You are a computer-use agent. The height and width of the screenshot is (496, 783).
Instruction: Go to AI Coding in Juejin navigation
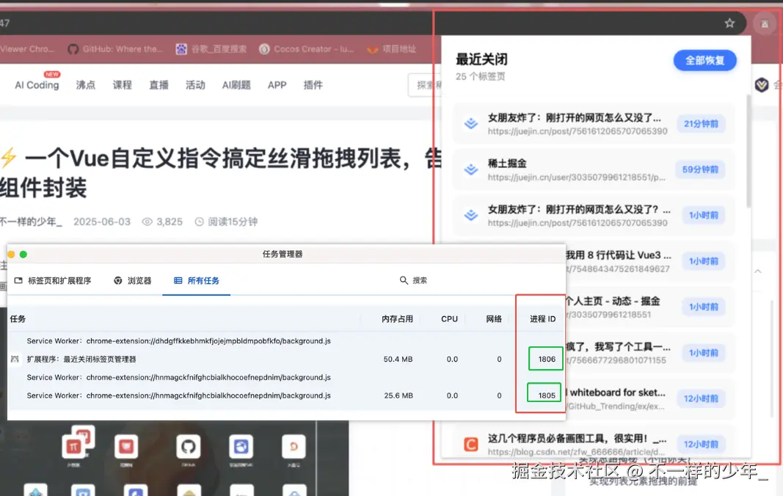(x=37, y=85)
